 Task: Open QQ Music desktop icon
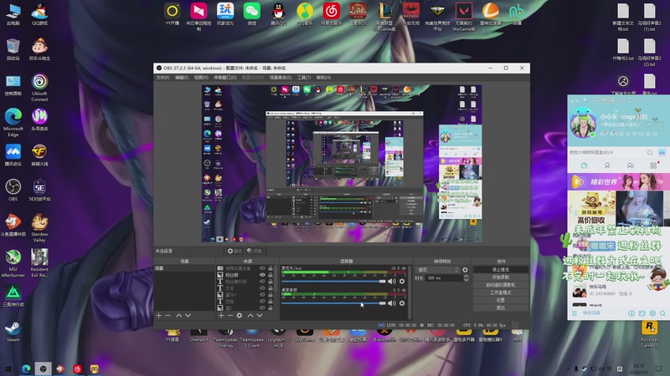click(305, 14)
